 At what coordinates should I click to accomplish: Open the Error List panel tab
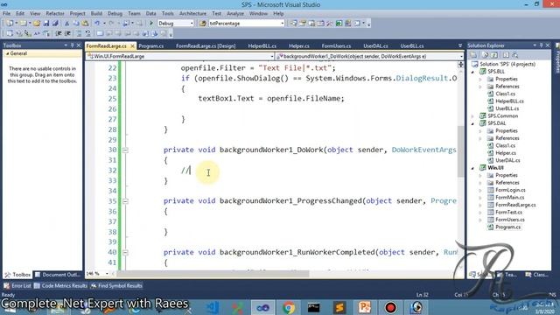(17, 286)
